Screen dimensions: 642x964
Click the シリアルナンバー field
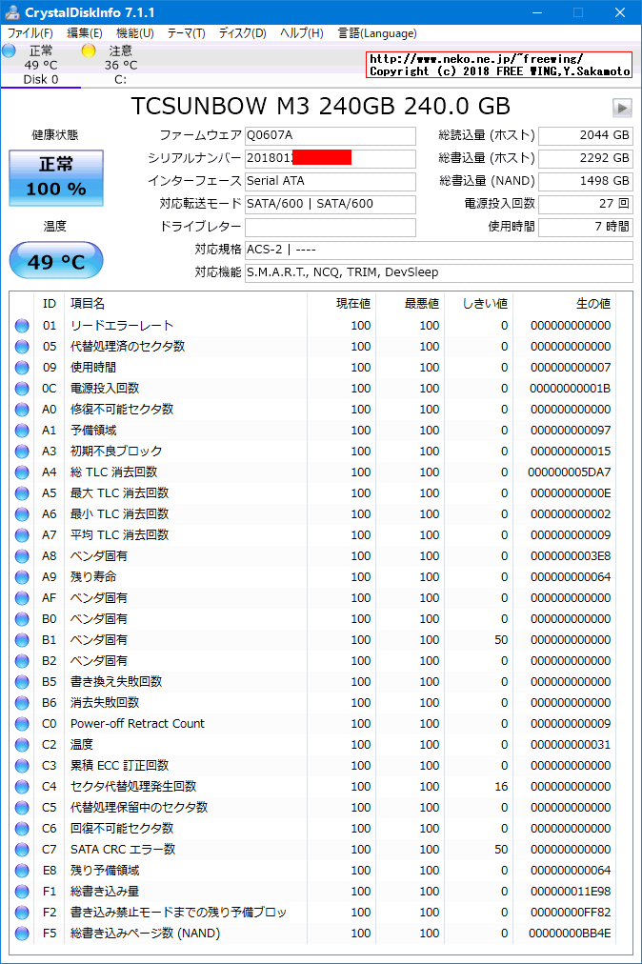[331, 159]
